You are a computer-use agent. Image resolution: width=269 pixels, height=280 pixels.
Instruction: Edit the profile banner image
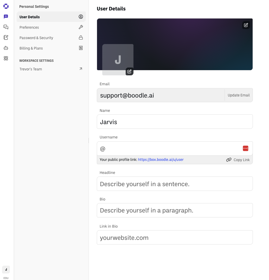coord(246,25)
